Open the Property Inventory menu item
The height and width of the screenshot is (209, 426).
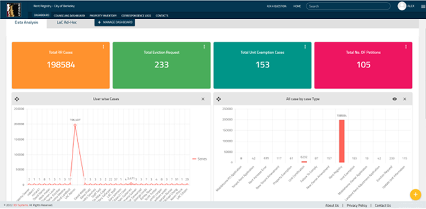click(x=103, y=16)
